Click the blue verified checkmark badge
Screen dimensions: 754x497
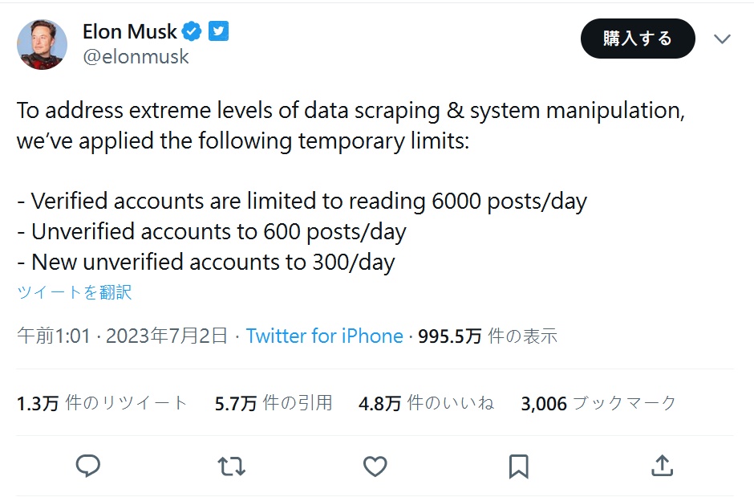tap(193, 32)
